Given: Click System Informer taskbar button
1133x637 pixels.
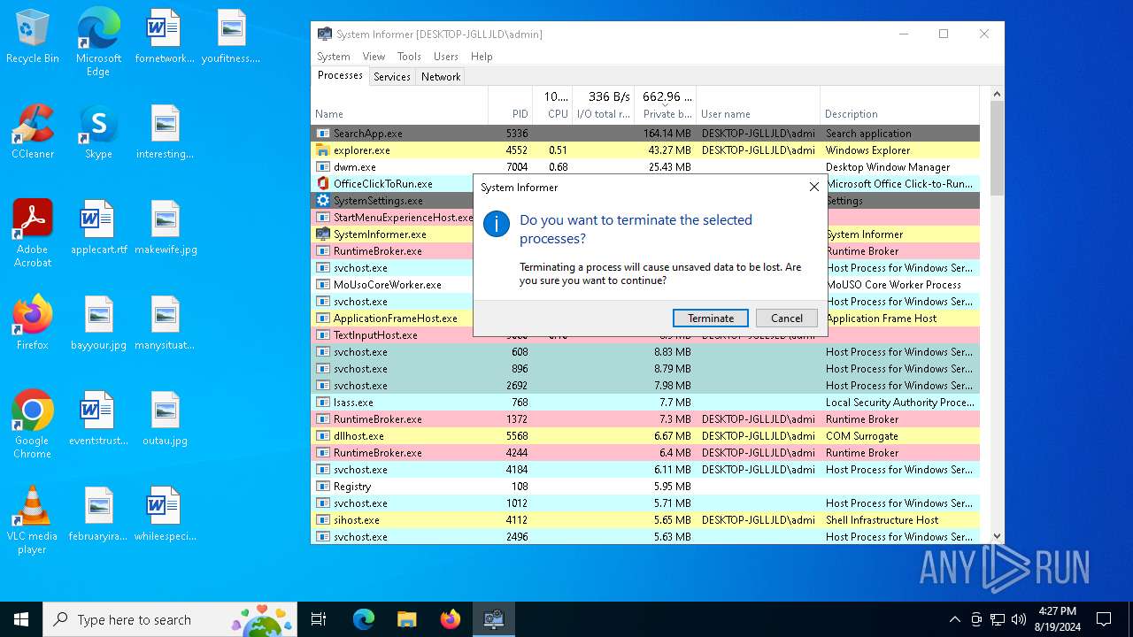Looking at the screenshot, I should 493,619.
